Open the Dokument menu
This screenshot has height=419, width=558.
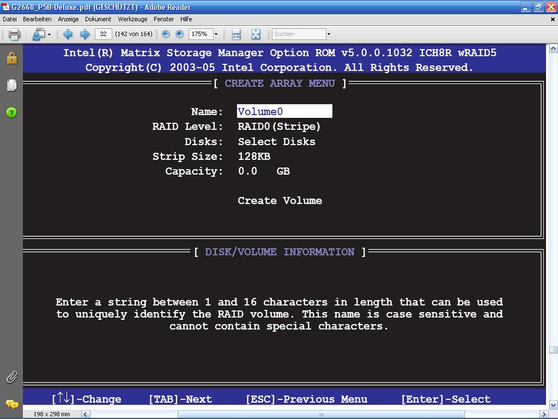pyautogui.click(x=98, y=19)
